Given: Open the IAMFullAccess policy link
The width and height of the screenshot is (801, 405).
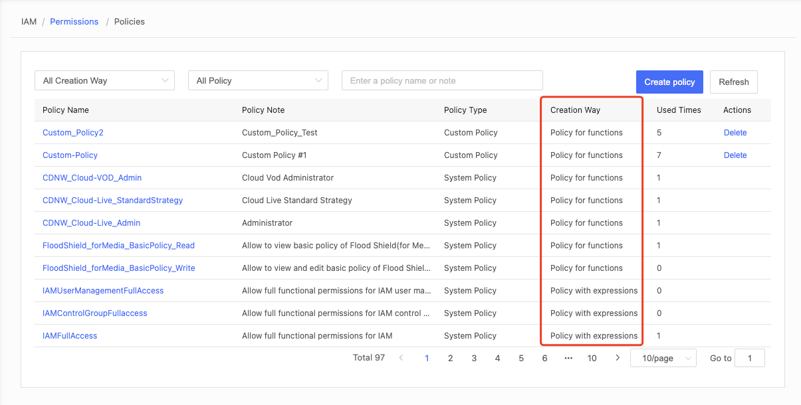Looking at the screenshot, I should [x=70, y=336].
